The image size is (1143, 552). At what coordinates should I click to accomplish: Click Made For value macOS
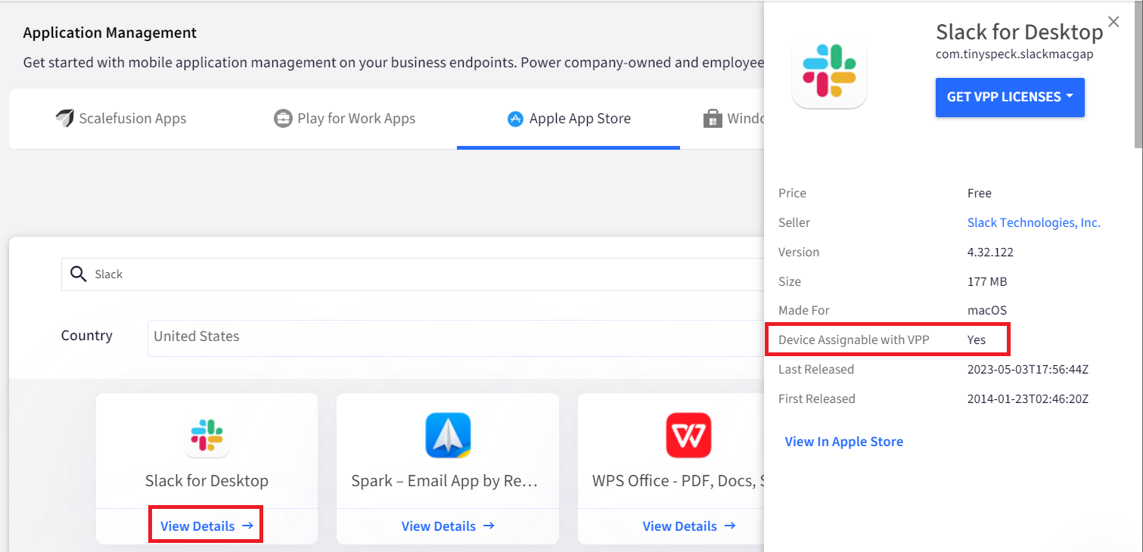pyautogui.click(x=987, y=311)
